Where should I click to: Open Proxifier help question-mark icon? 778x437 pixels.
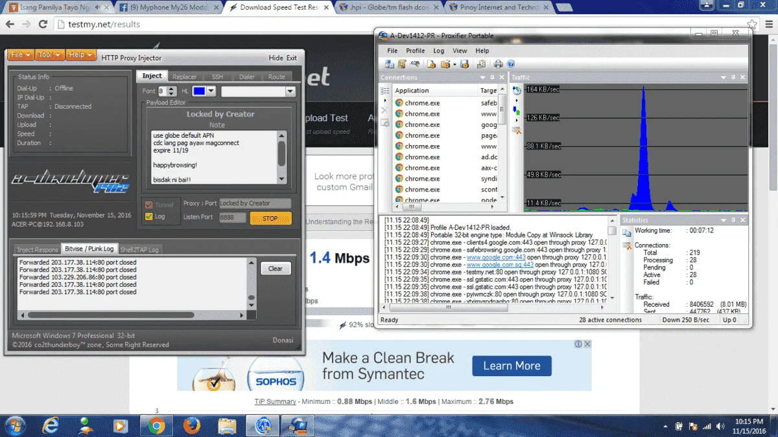511,64
